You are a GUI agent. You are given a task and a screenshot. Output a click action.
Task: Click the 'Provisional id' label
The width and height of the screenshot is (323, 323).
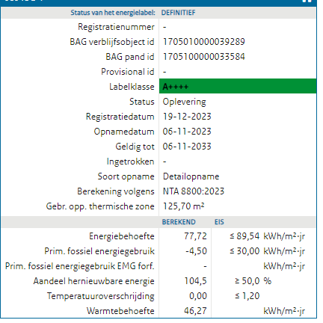pyautogui.click(x=128, y=72)
